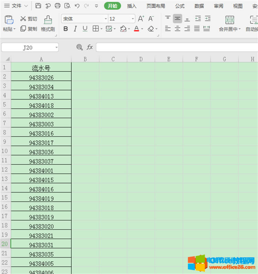
Task: Click the Copy (复制) button
Action: point(29,29)
